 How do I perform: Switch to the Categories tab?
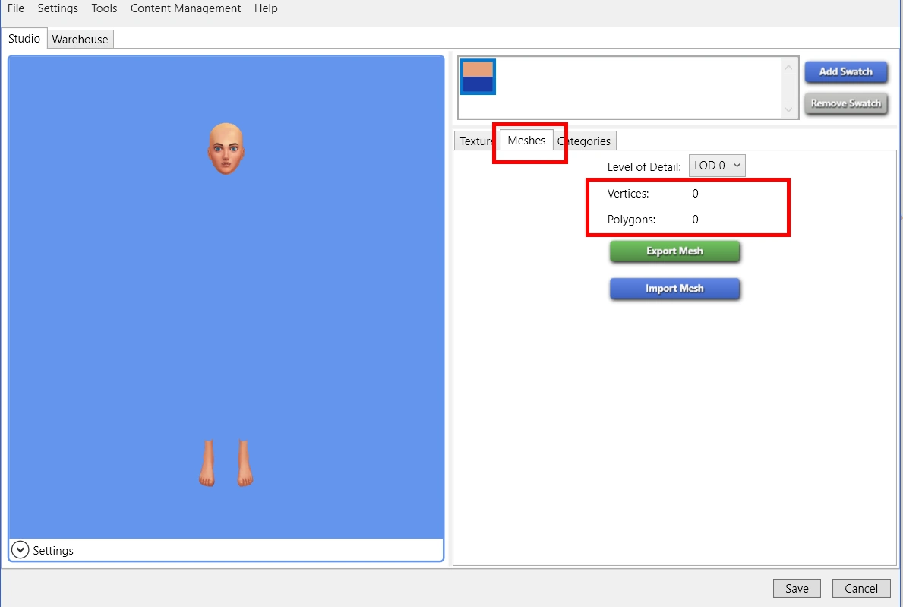pyautogui.click(x=585, y=141)
